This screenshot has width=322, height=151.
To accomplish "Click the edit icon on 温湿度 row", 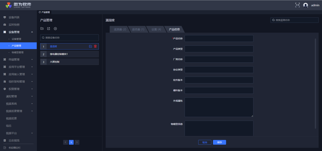I will [90, 46].
